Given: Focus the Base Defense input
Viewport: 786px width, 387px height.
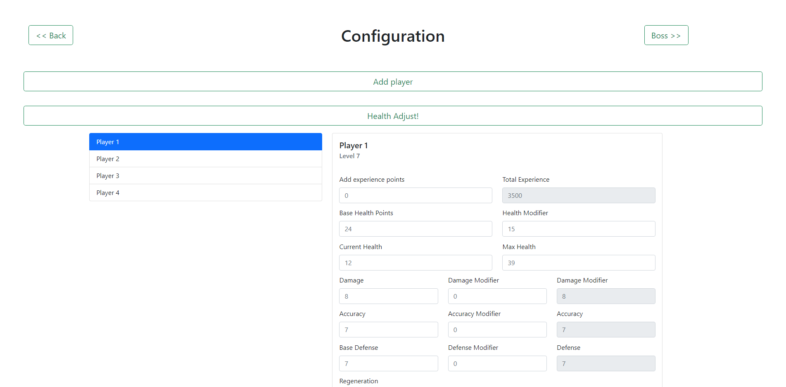Looking at the screenshot, I should 388,364.
